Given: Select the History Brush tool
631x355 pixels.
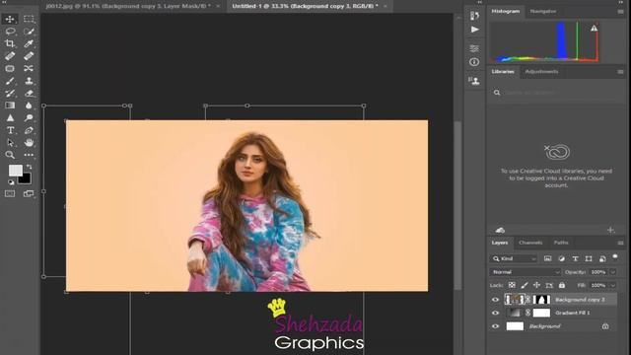Looking at the screenshot, I should pos(10,94).
